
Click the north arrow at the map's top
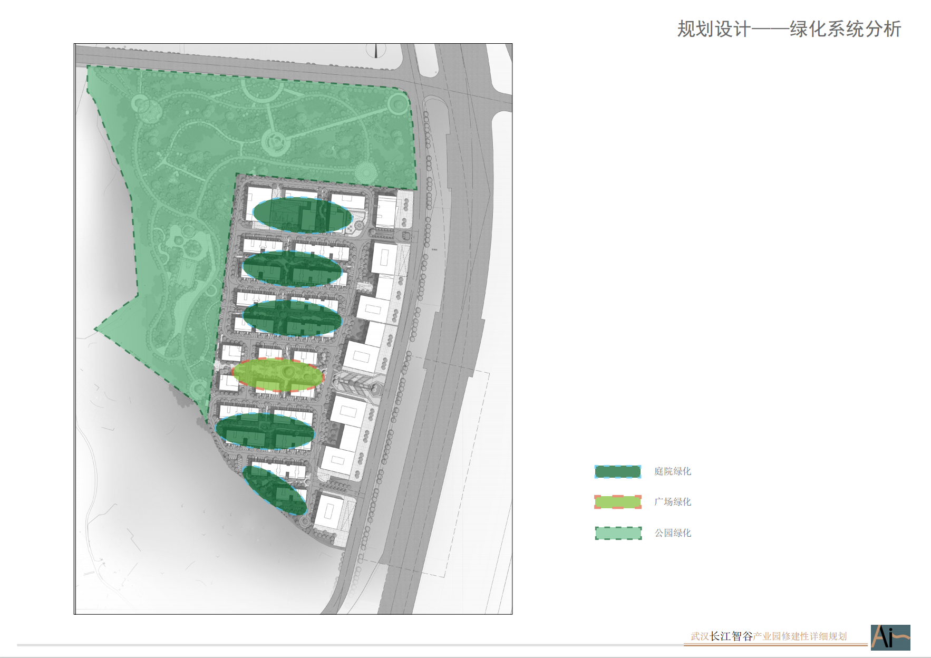point(376,51)
